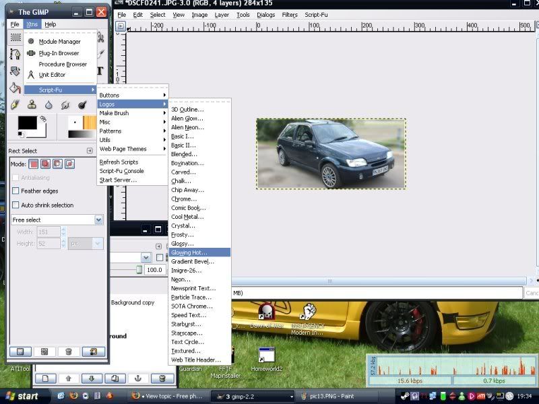Create a new layer in Layers dialog
539x404 pixels.
click(45, 378)
